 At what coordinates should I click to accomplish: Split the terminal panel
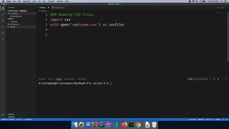point(214,79)
